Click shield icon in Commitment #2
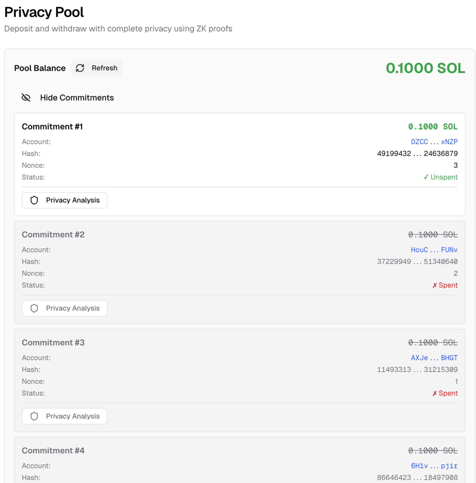The image size is (476, 483). [x=34, y=308]
